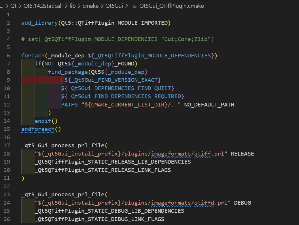Open the Qt5Gui_QTiffPlugin.cmake breadcrumb file name
Viewport: 299px width, 225px height.
point(171,6)
